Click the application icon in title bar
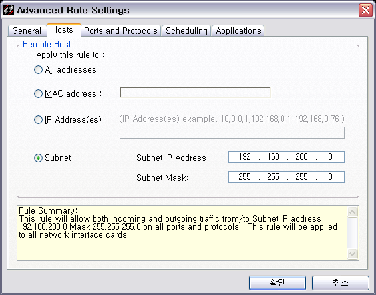The height and width of the screenshot is (295, 376). (9, 10)
